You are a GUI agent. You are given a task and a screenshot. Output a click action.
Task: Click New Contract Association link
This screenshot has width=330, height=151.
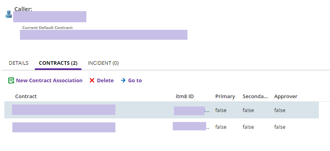(x=49, y=80)
